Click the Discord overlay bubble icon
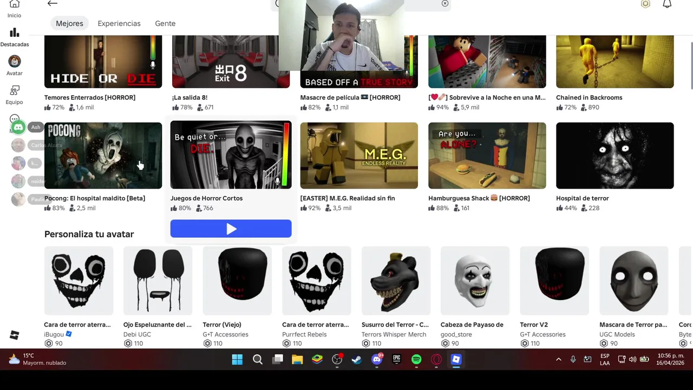 click(18, 127)
